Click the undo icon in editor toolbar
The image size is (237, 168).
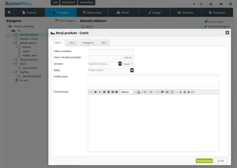click(x=90, y=92)
